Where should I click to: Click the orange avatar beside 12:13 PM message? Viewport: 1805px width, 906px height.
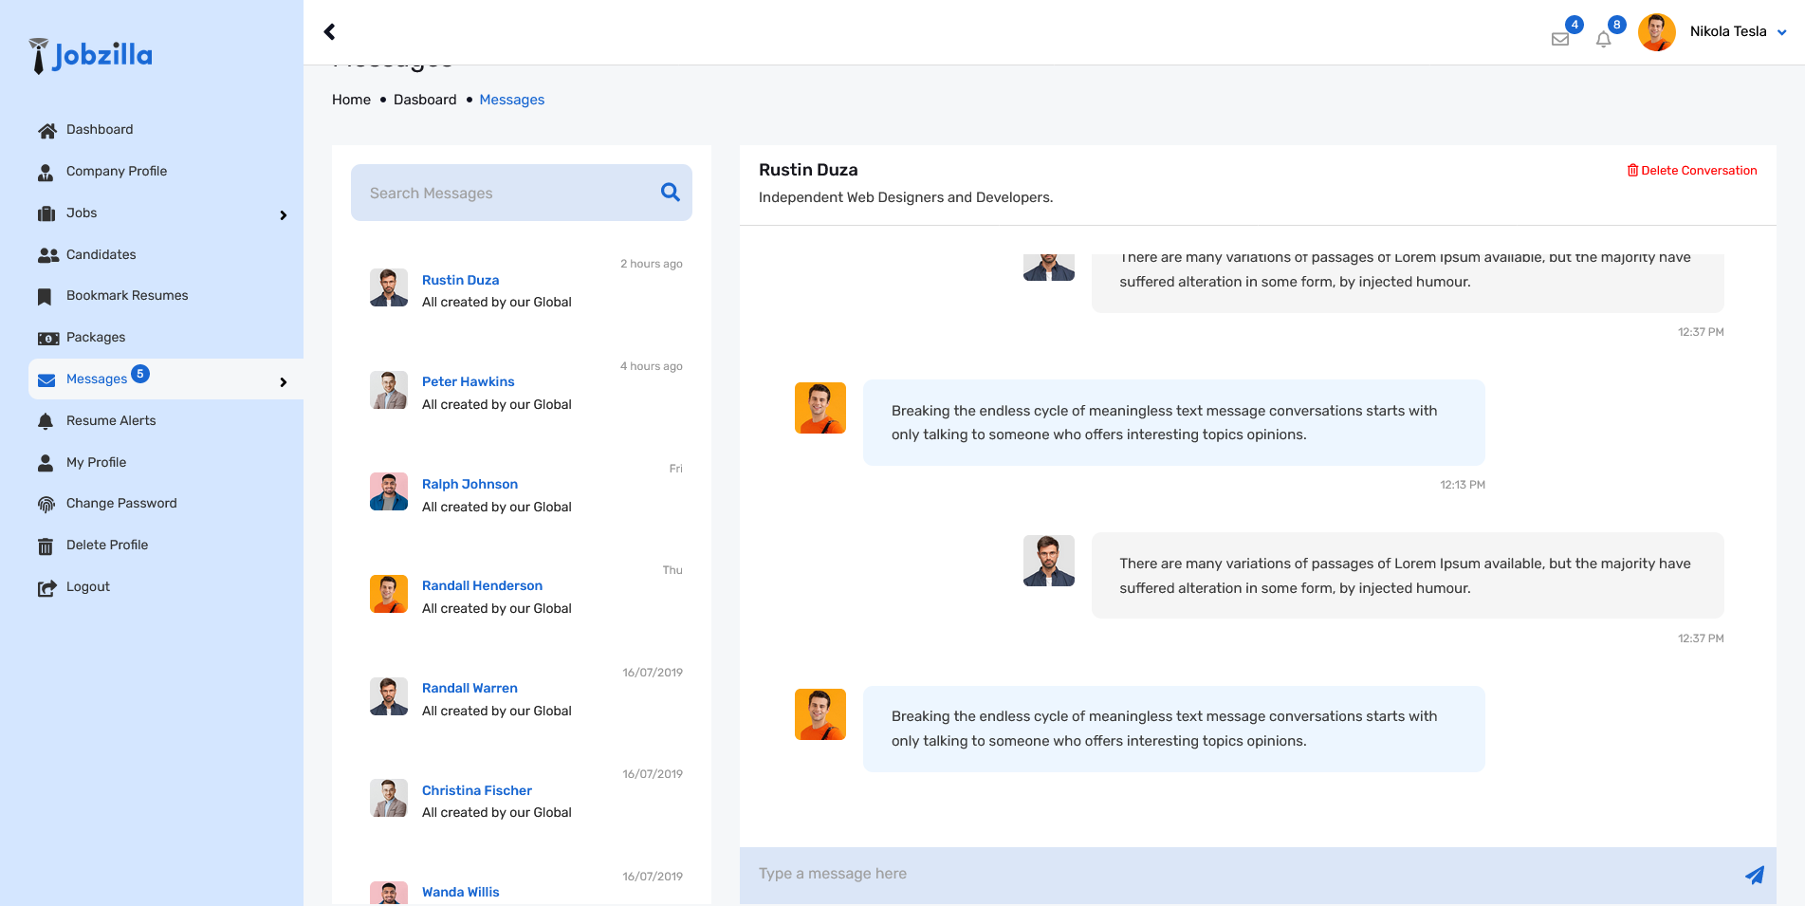tap(820, 408)
